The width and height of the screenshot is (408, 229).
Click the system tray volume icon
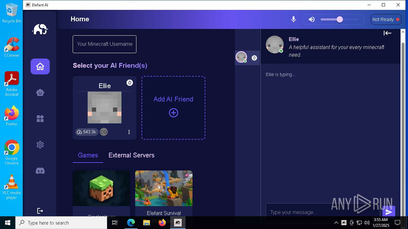click(x=367, y=223)
